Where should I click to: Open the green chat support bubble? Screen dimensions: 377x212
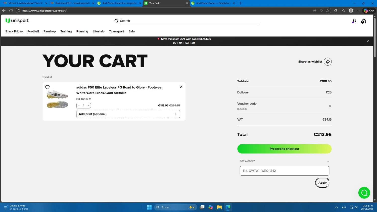364,193
